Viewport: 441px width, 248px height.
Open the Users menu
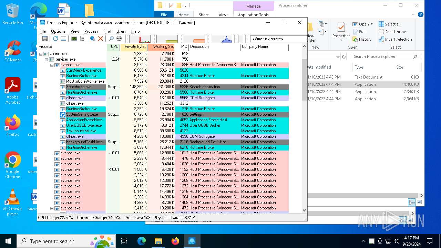(121, 31)
